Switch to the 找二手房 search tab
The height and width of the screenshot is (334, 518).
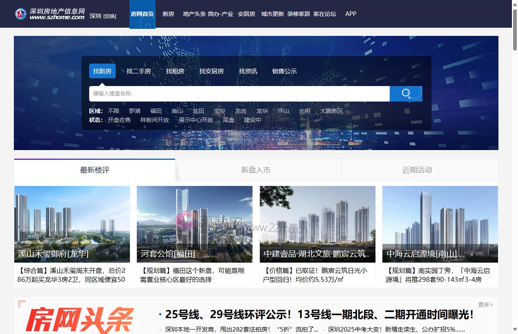tap(138, 71)
